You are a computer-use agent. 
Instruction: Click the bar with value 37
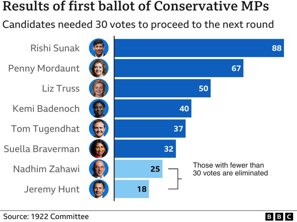[150, 129]
